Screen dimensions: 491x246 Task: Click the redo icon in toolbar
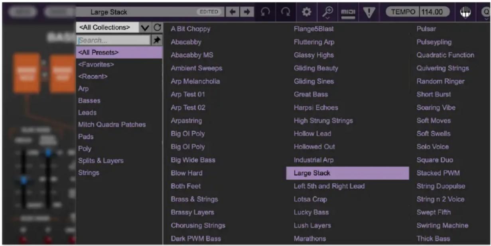pyautogui.click(x=286, y=12)
